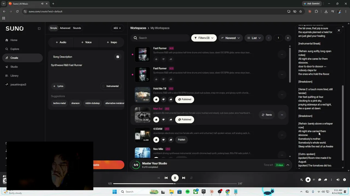Viewport: 350px width, 196px height.
Task: Show song info from the player bar
Action: tap(345, 180)
